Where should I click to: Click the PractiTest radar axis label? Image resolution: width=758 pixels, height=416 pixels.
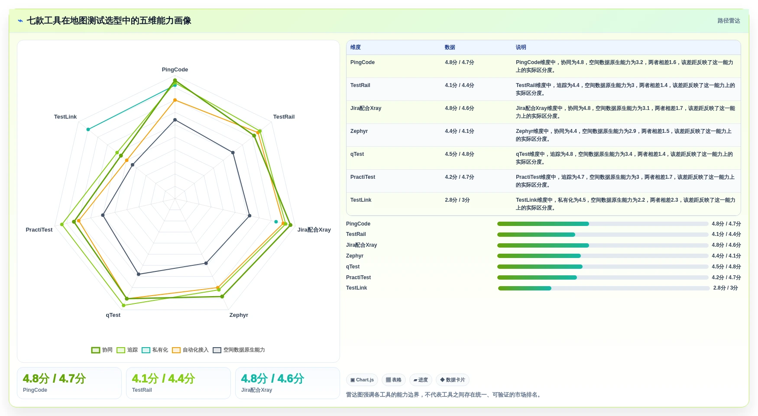point(39,230)
